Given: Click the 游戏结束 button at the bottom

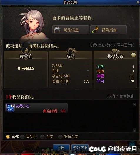Looking at the screenshot, I should click(x=80, y=148).
